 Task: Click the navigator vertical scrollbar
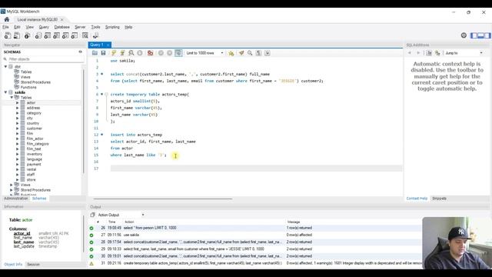click(84, 121)
